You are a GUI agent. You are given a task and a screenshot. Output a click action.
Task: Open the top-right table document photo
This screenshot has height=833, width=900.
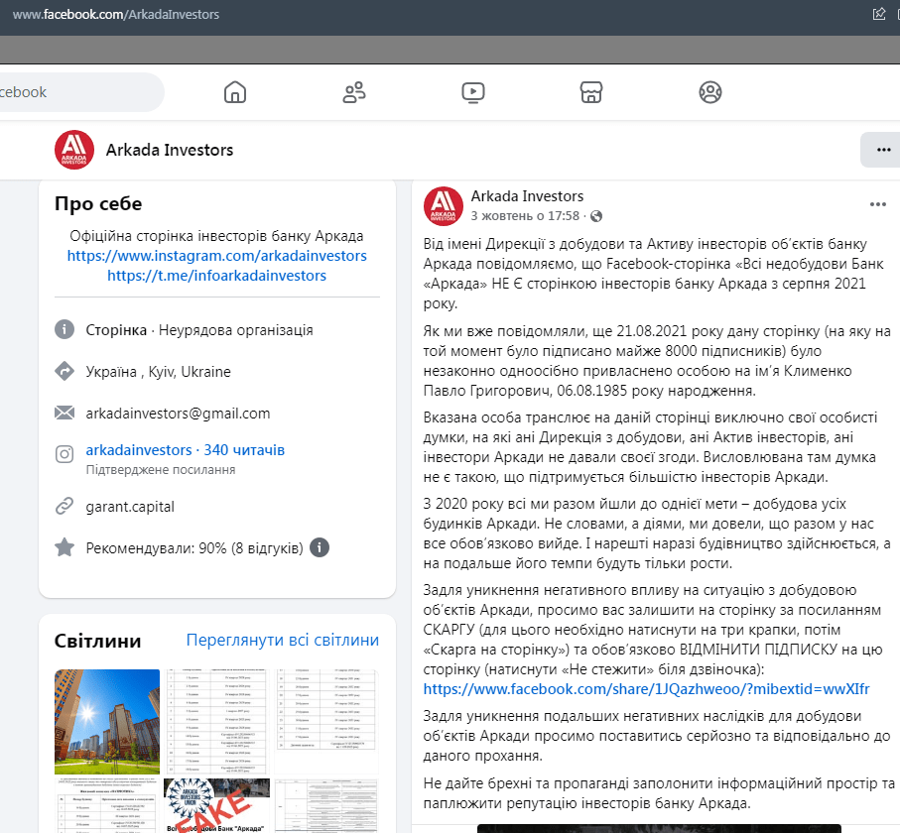(326, 722)
